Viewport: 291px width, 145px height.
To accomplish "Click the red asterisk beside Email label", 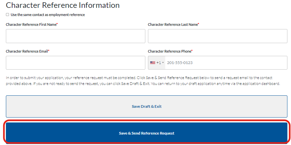I will coord(49,51).
